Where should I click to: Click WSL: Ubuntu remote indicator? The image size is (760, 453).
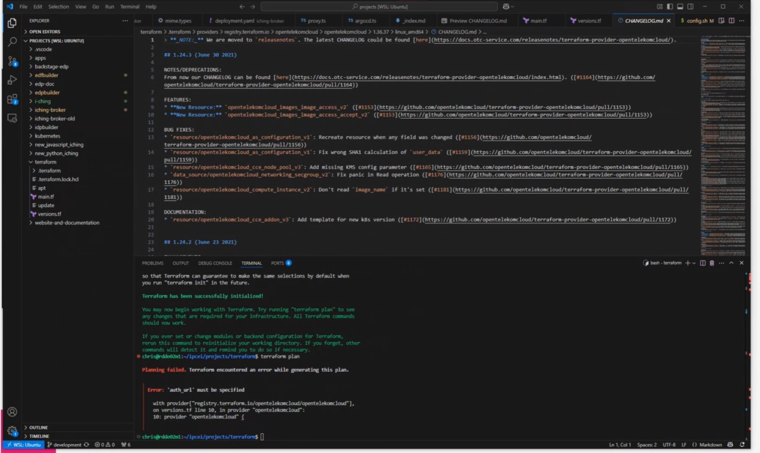tap(24, 445)
